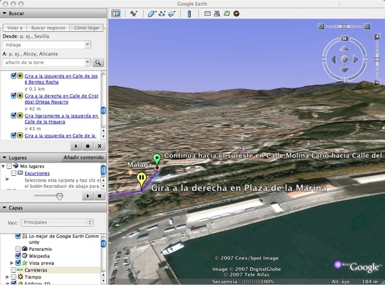Play the directions tour in Buscar panel
The height and width of the screenshot is (285, 385).
(x=76, y=146)
